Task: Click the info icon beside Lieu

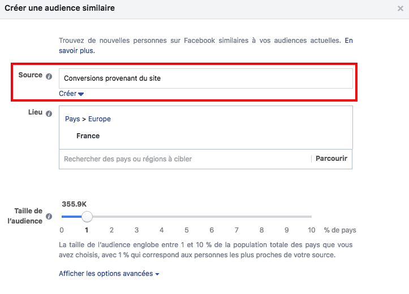Action: [x=49, y=113]
